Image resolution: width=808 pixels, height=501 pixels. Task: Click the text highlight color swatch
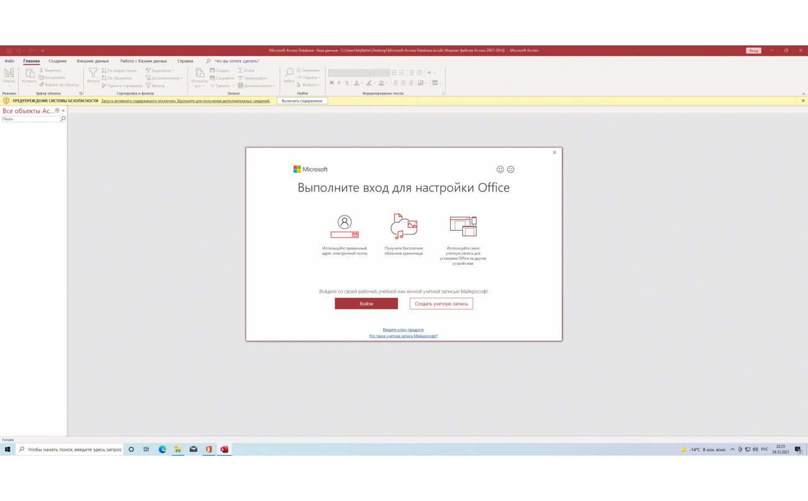point(368,83)
